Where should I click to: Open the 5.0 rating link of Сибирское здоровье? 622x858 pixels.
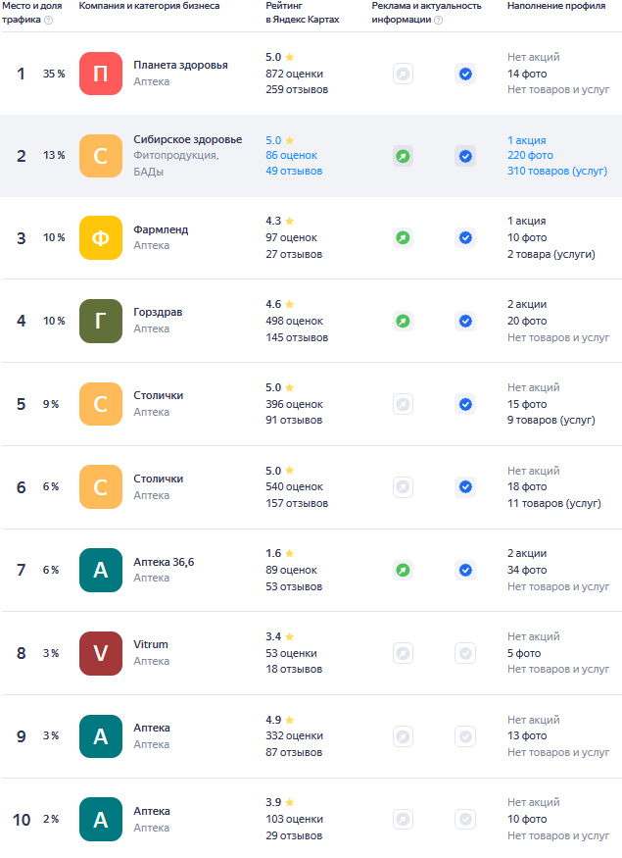[x=280, y=140]
